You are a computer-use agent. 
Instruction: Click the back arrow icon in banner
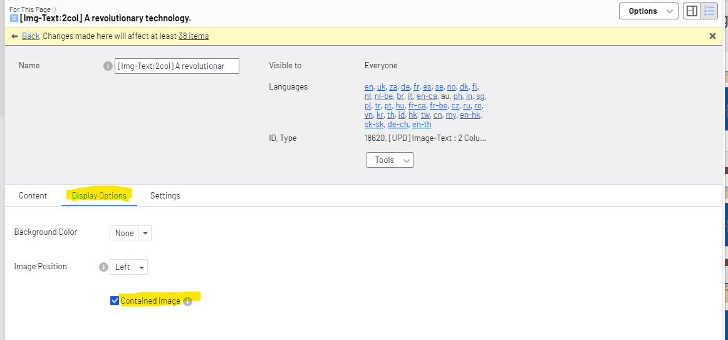[x=14, y=36]
